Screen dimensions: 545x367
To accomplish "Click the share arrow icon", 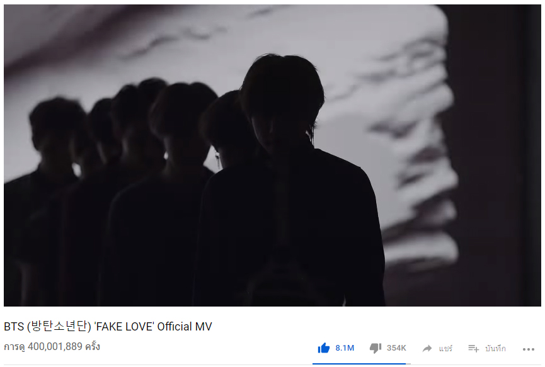I will coord(427,348).
